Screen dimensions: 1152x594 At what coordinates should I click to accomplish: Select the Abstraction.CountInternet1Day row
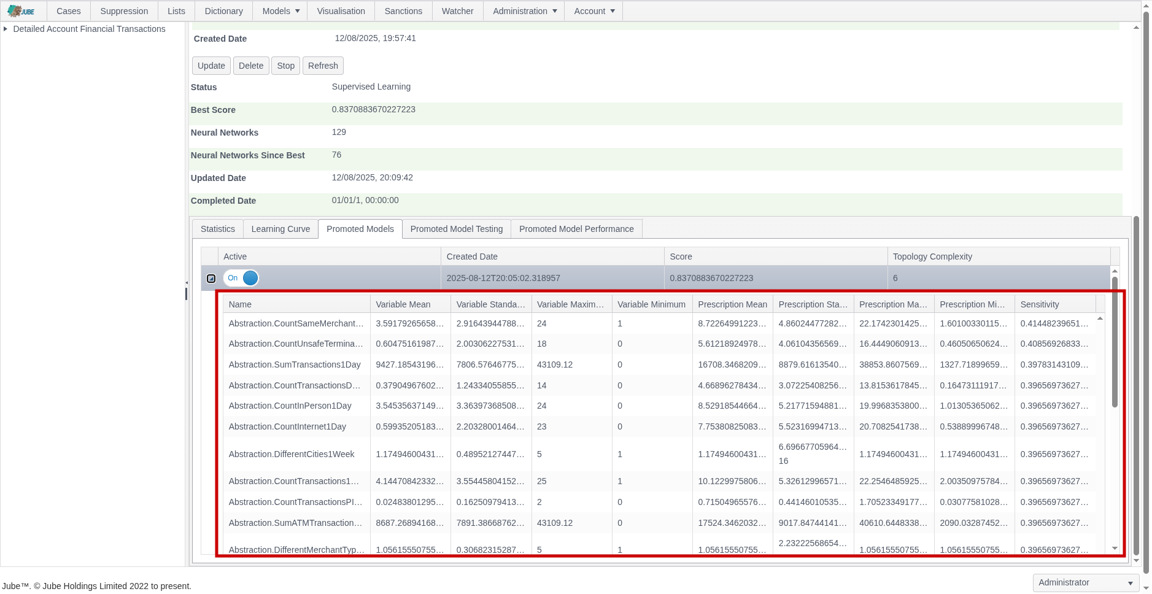click(x=659, y=426)
